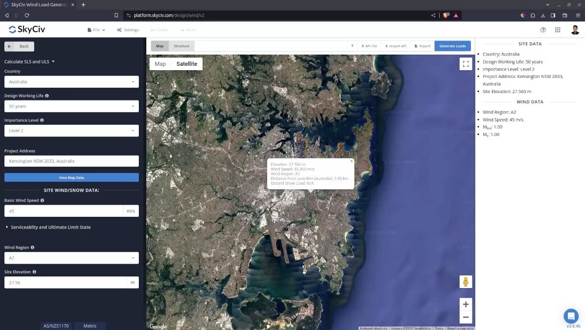Switch to the Structure tab
Image resolution: width=585 pixels, height=330 pixels.
tap(181, 45)
